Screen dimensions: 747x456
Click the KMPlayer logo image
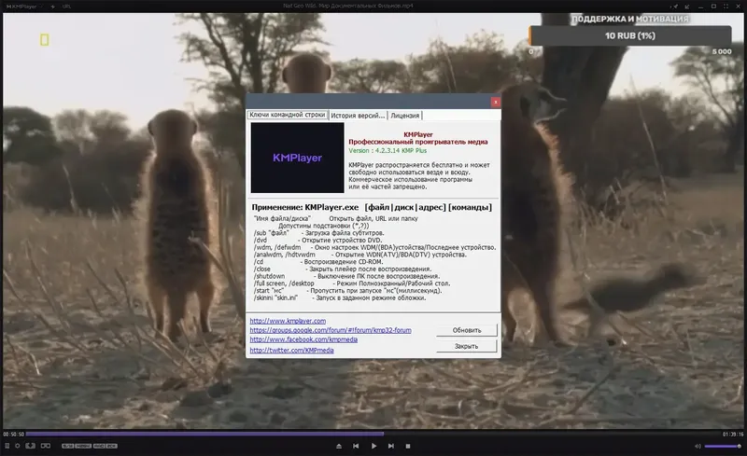[297, 158]
